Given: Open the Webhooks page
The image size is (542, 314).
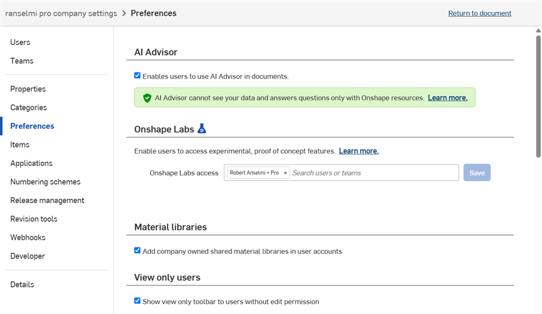Looking at the screenshot, I should [28, 238].
